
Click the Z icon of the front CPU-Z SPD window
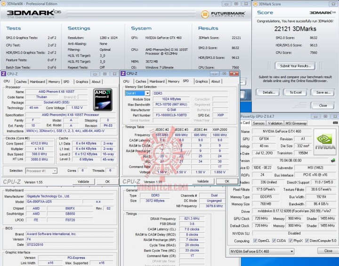click(123, 73)
